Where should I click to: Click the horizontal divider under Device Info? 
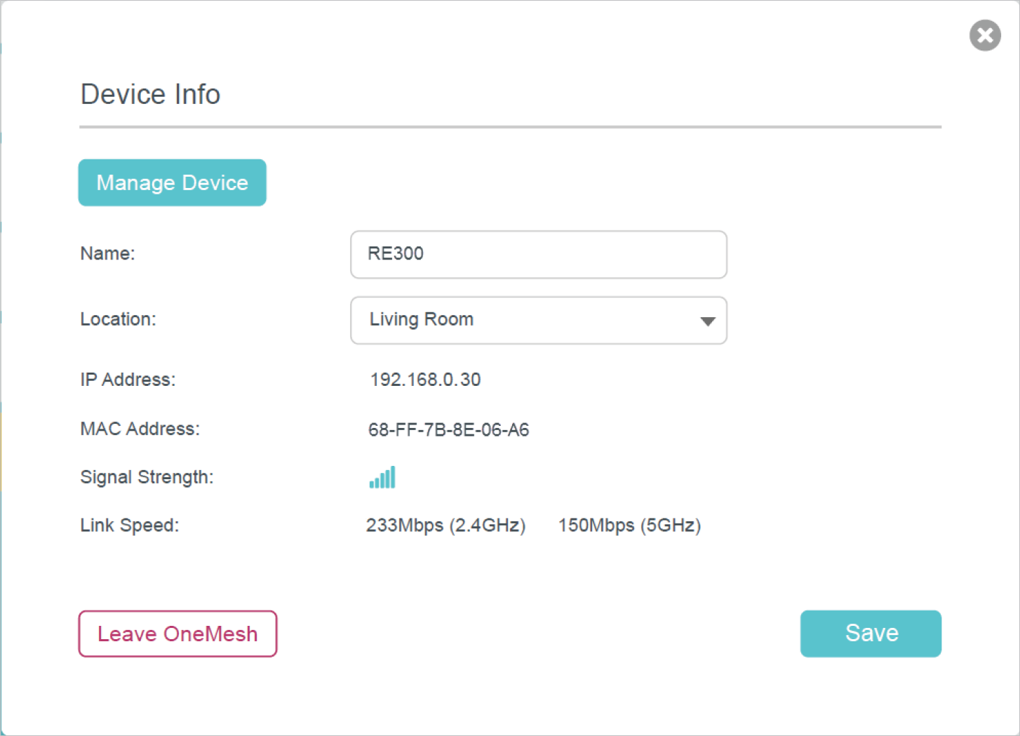510,127
